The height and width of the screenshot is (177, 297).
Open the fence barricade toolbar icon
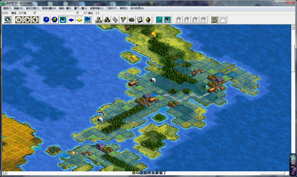point(131,19)
